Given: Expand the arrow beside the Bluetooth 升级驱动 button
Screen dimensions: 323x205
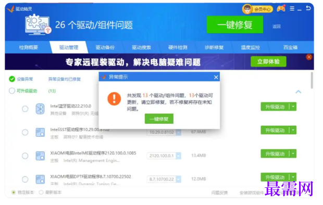Looking at the screenshot, I should coord(293,107).
